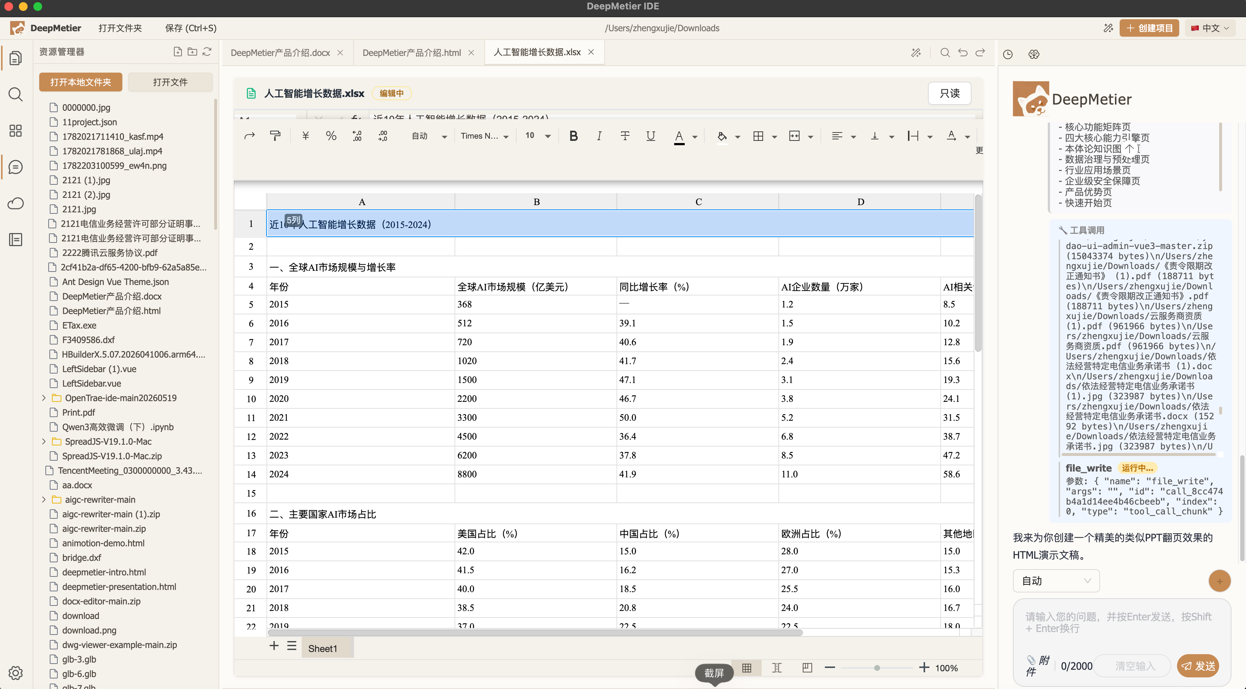The image size is (1246, 689).
Task: Click the editor search magnifier icon
Action: tap(945, 52)
